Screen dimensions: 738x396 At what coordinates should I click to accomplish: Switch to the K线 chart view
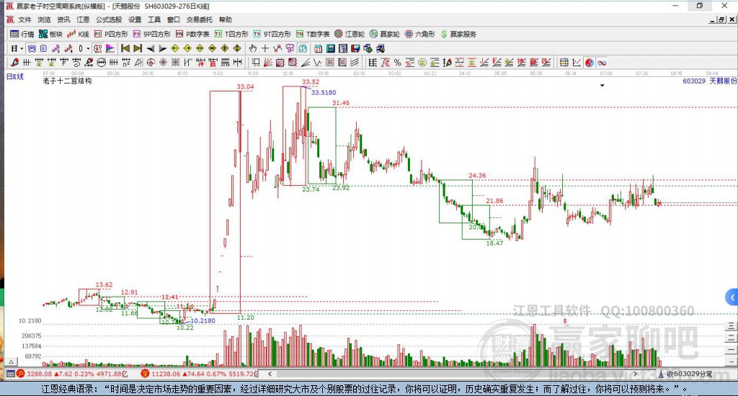78,34
